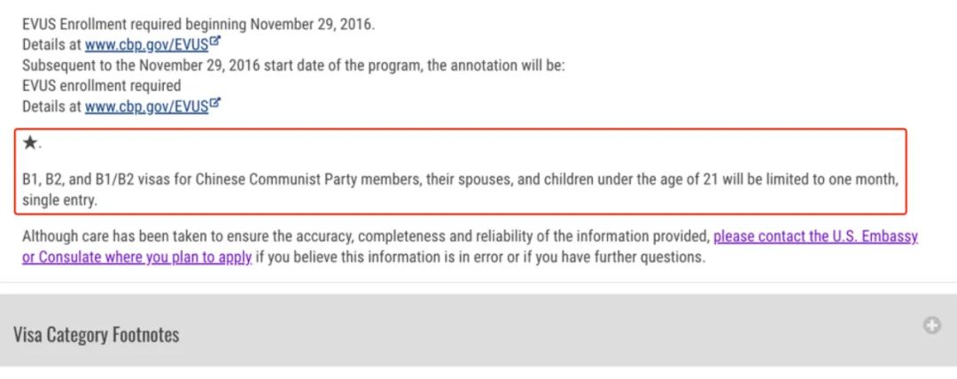Click external-link icon after first EVUS URL
This screenshot has width=957, height=379.
pos(214,43)
